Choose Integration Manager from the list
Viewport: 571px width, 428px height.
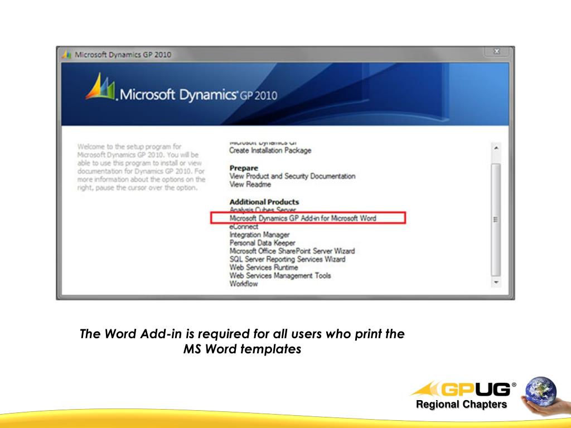click(x=259, y=235)
